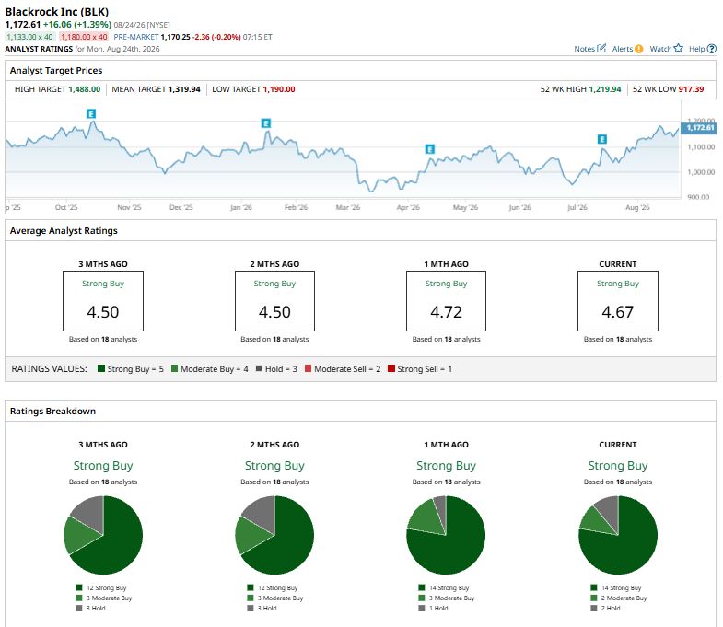Click the Notes link
The width and height of the screenshot is (723, 627).
click(584, 49)
